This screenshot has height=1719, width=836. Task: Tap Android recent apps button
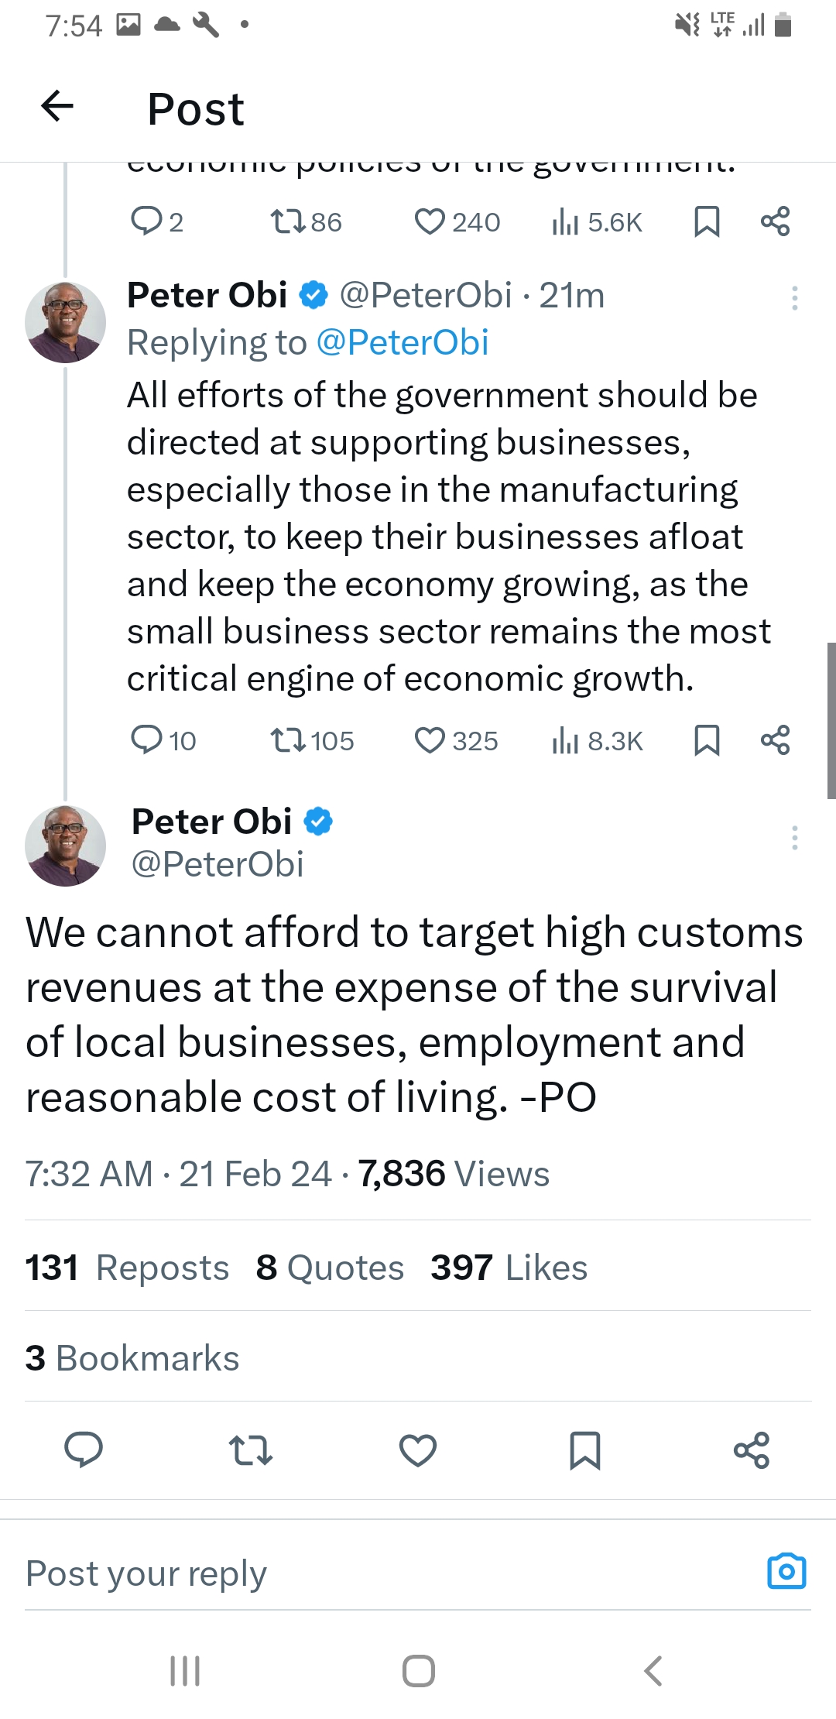[x=185, y=1670]
